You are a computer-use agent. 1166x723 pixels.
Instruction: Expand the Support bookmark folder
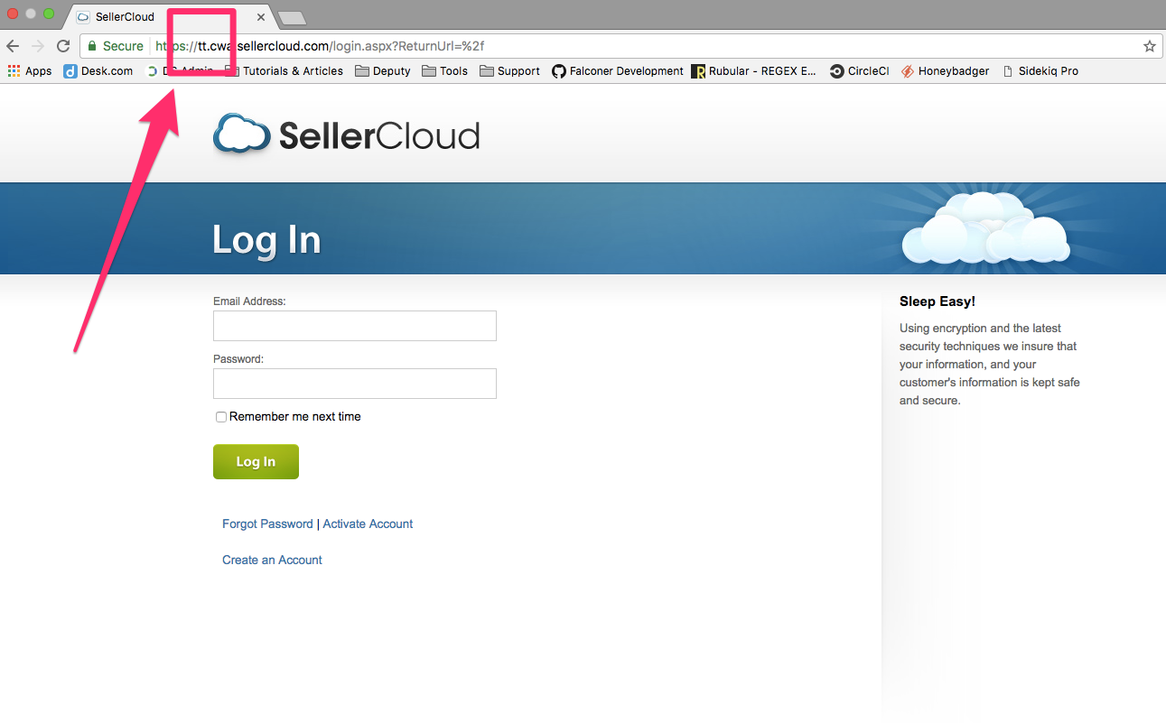510,71
